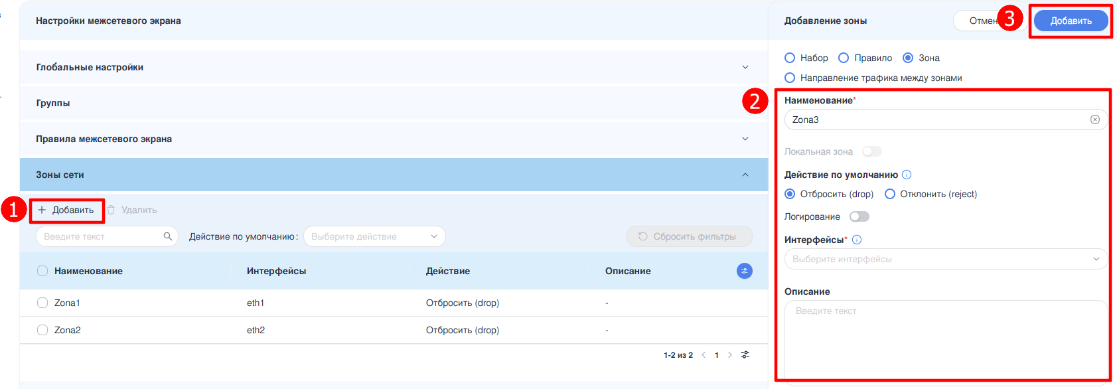This screenshot has width=1117, height=389.
Task: Enable the Логирование toggle switch
Action: (859, 216)
